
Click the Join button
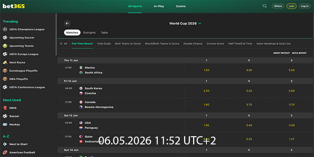292,6
